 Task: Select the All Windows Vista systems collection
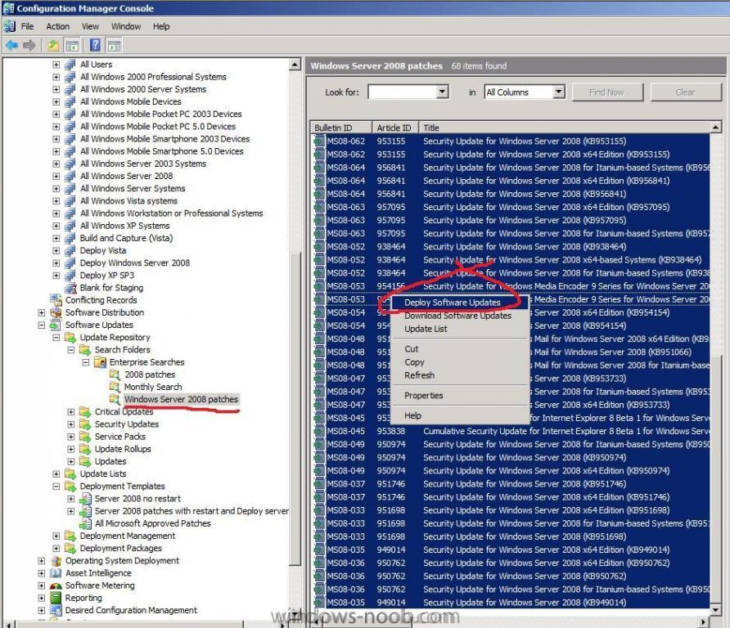pyautogui.click(x=128, y=201)
